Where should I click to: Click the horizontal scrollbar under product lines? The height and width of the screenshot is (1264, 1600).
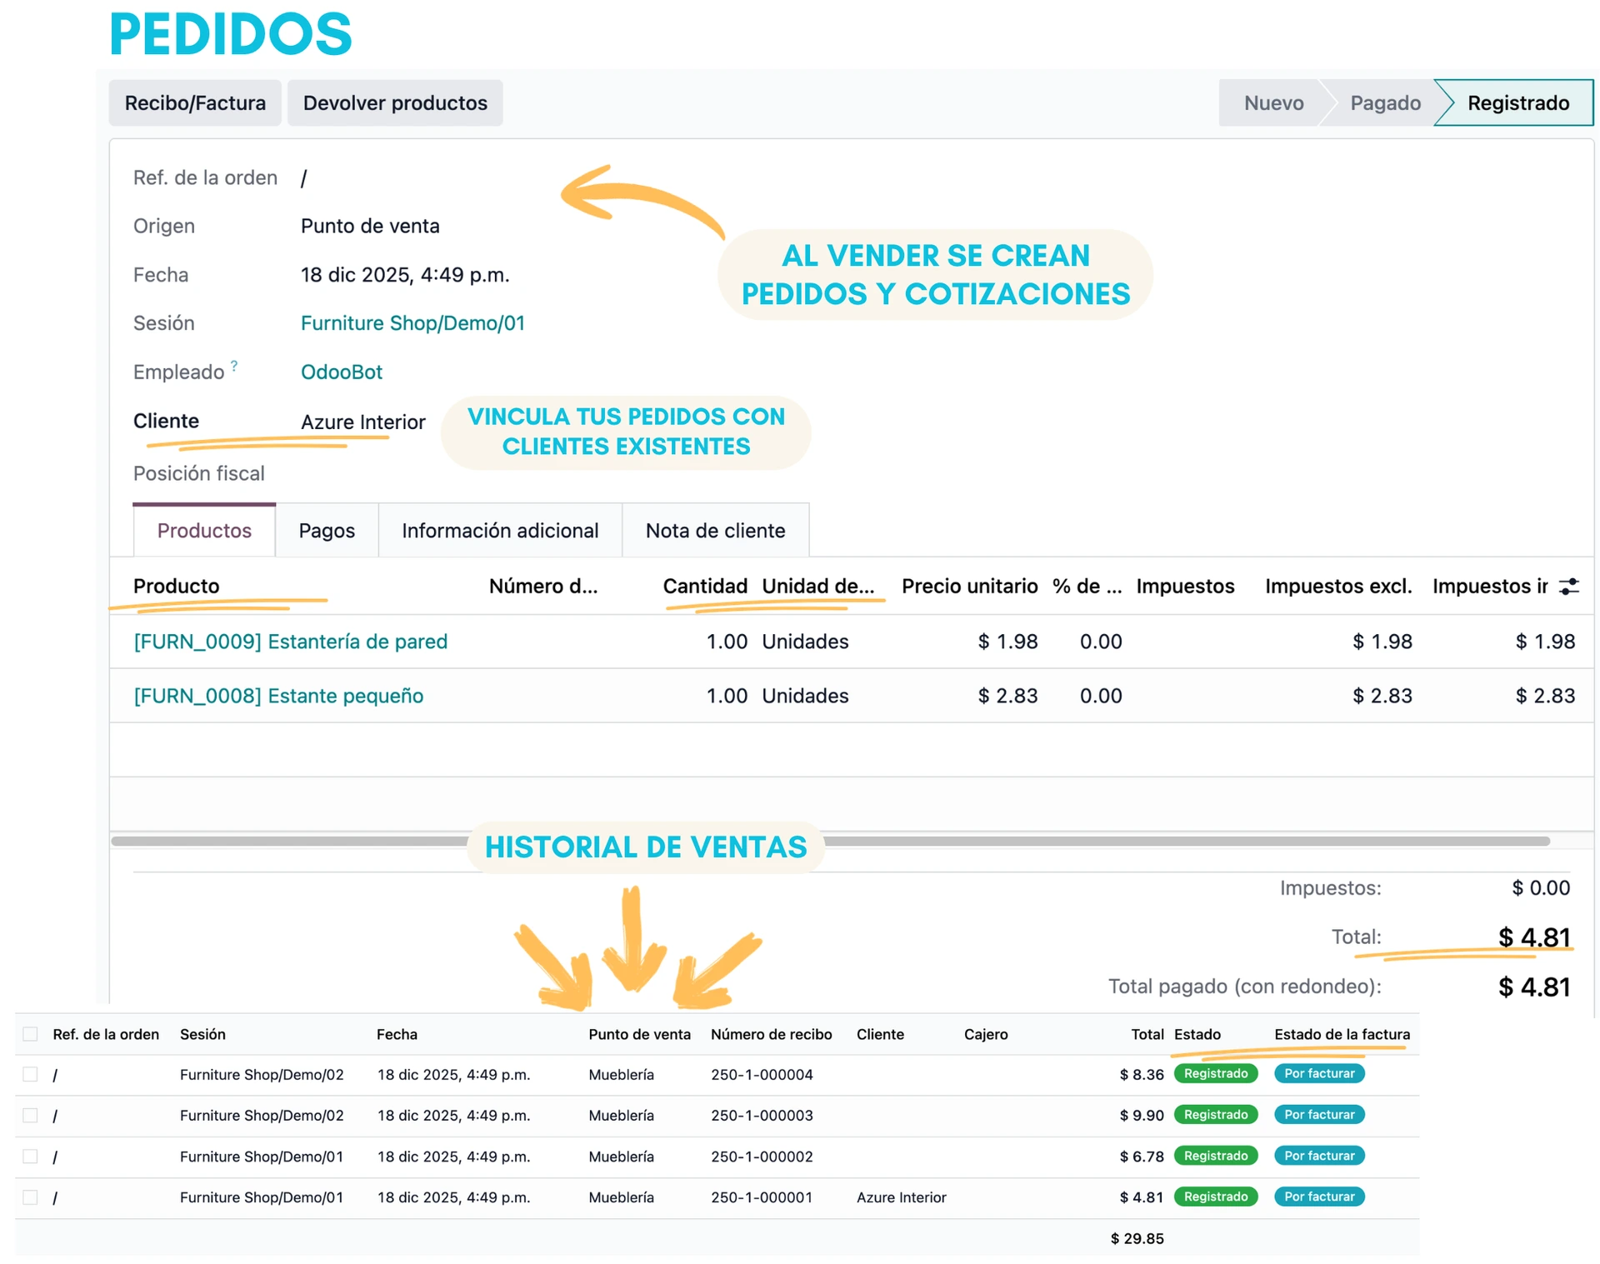(1167, 842)
